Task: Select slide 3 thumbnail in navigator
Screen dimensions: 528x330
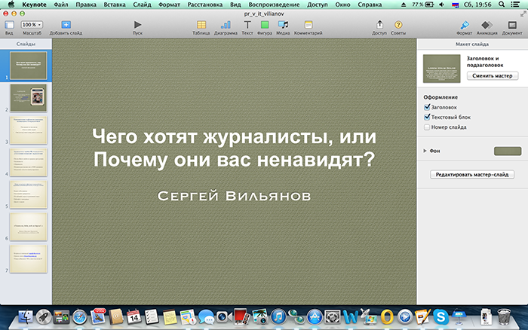Action: click(29, 130)
